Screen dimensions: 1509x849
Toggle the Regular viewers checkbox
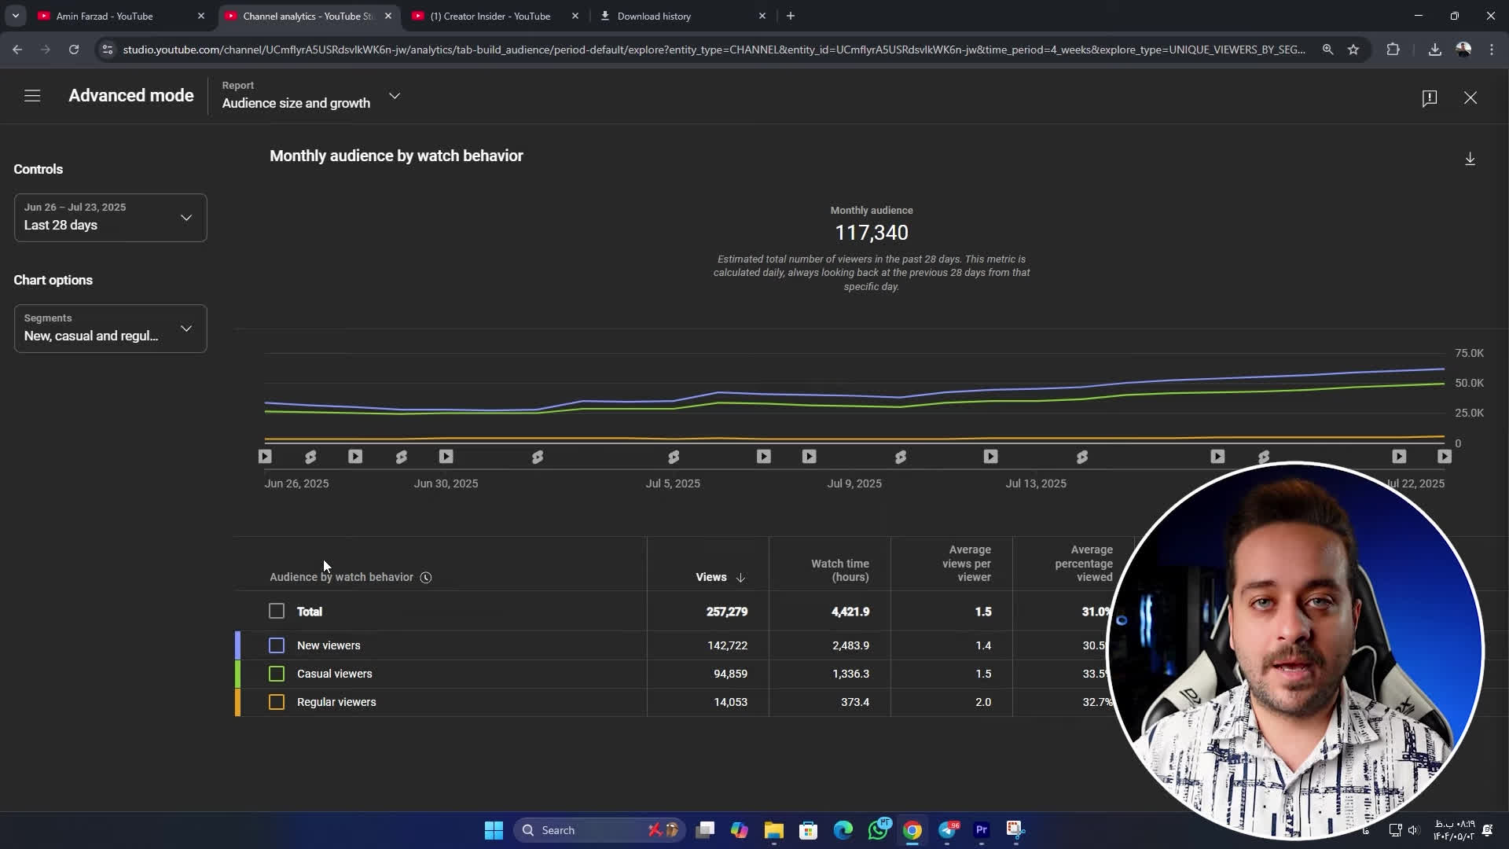[x=277, y=702]
